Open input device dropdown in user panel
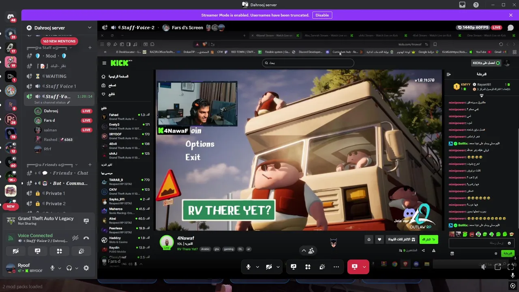The height and width of the screenshot is (292, 519). tap(60, 268)
